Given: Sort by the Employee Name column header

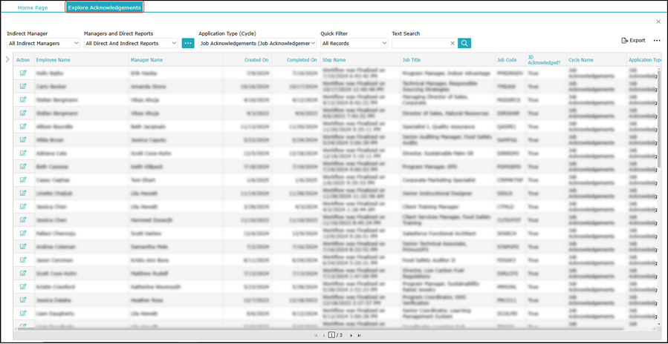Looking at the screenshot, I should point(53,60).
